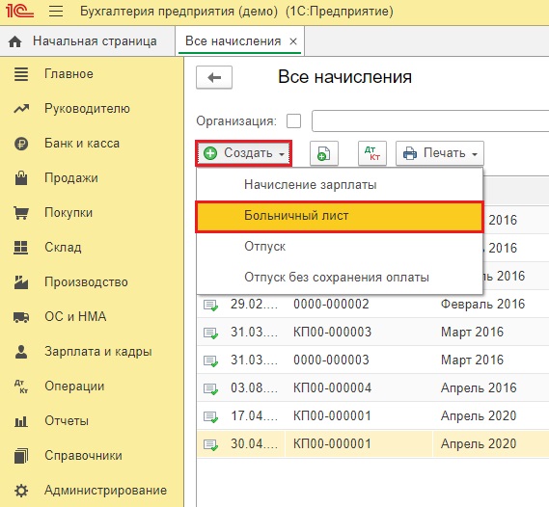Switch to Начальная страница tab

[x=88, y=41]
